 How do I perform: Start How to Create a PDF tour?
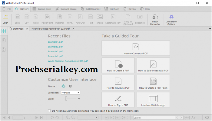pos(118,65)
